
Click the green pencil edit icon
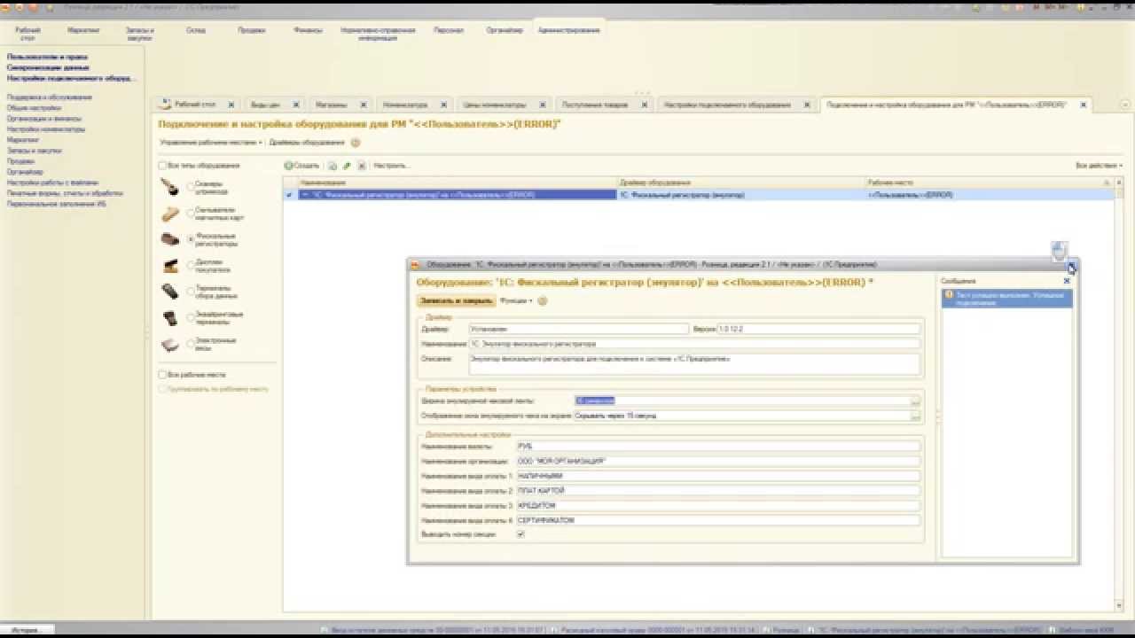point(347,166)
